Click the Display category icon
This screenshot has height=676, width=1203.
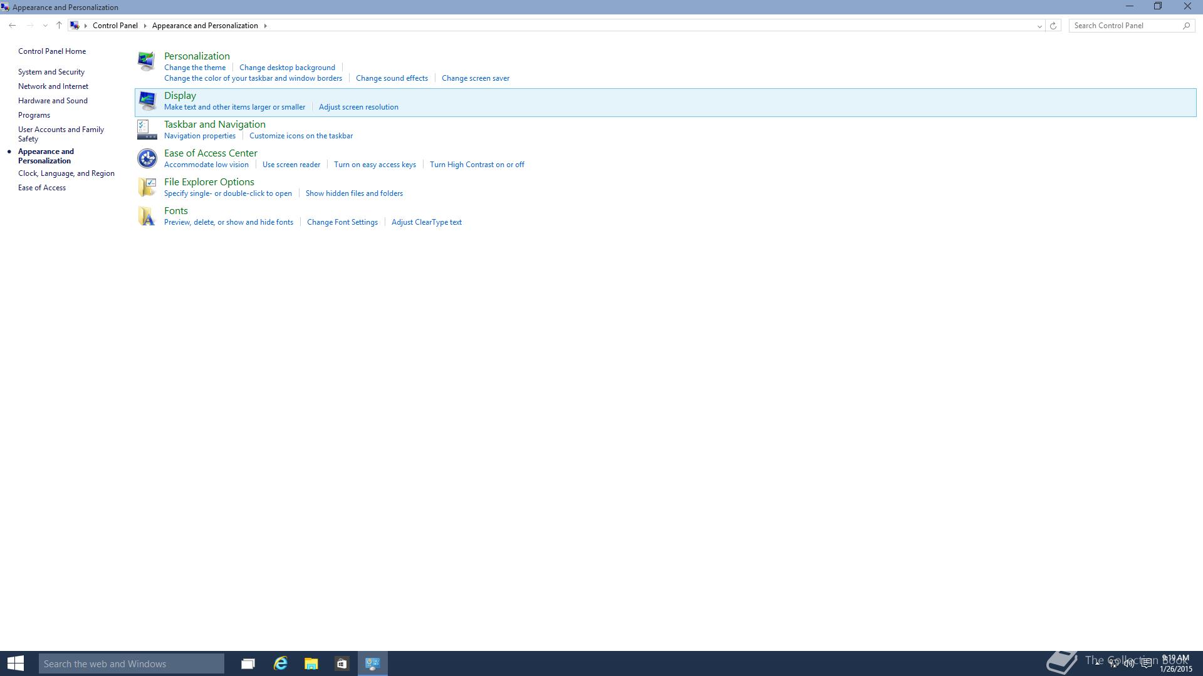[x=147, y=101]
